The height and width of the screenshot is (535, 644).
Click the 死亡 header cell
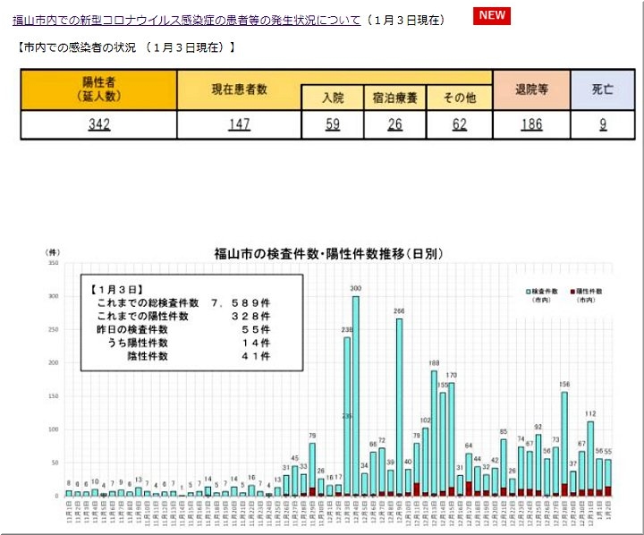604,89
